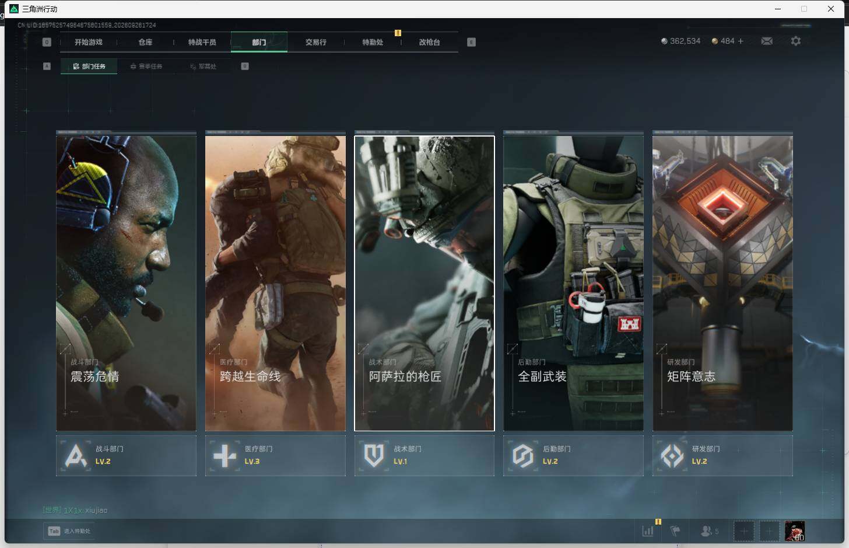Click the 战术部门 shield emblem icon
Viewport: 849px width, 548px height.
click(374, 456)
